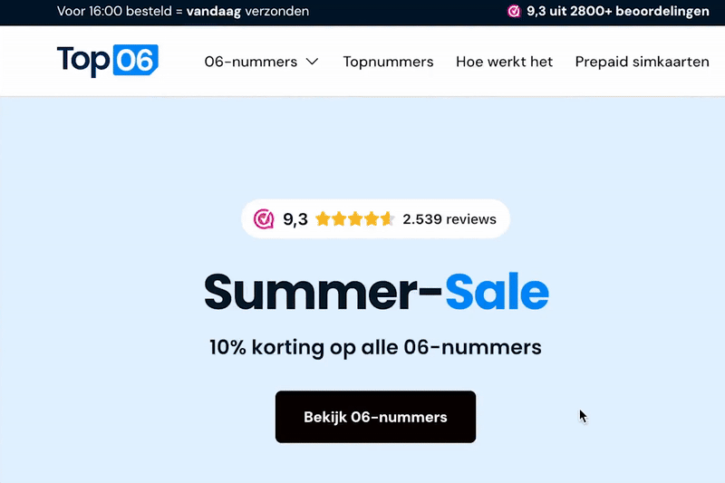725x483 pixels.
Task: Click the dark Summer heading word
Action: pos(311,292)
